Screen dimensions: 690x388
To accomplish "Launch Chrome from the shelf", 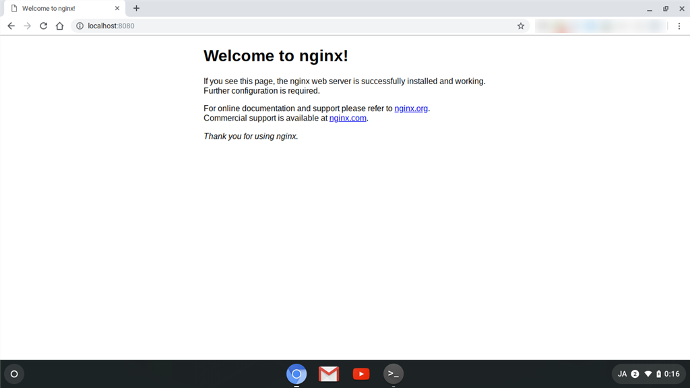I will tap(296, 374).
